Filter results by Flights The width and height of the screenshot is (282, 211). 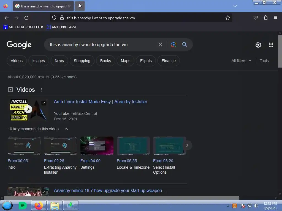pos(146,61)
